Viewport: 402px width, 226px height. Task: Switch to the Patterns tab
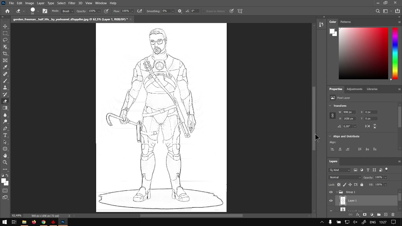click(345, 22)
